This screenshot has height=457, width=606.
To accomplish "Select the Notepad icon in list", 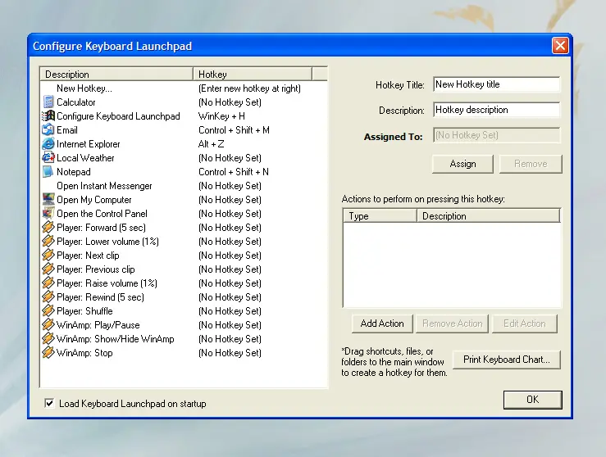I will 48,172.
